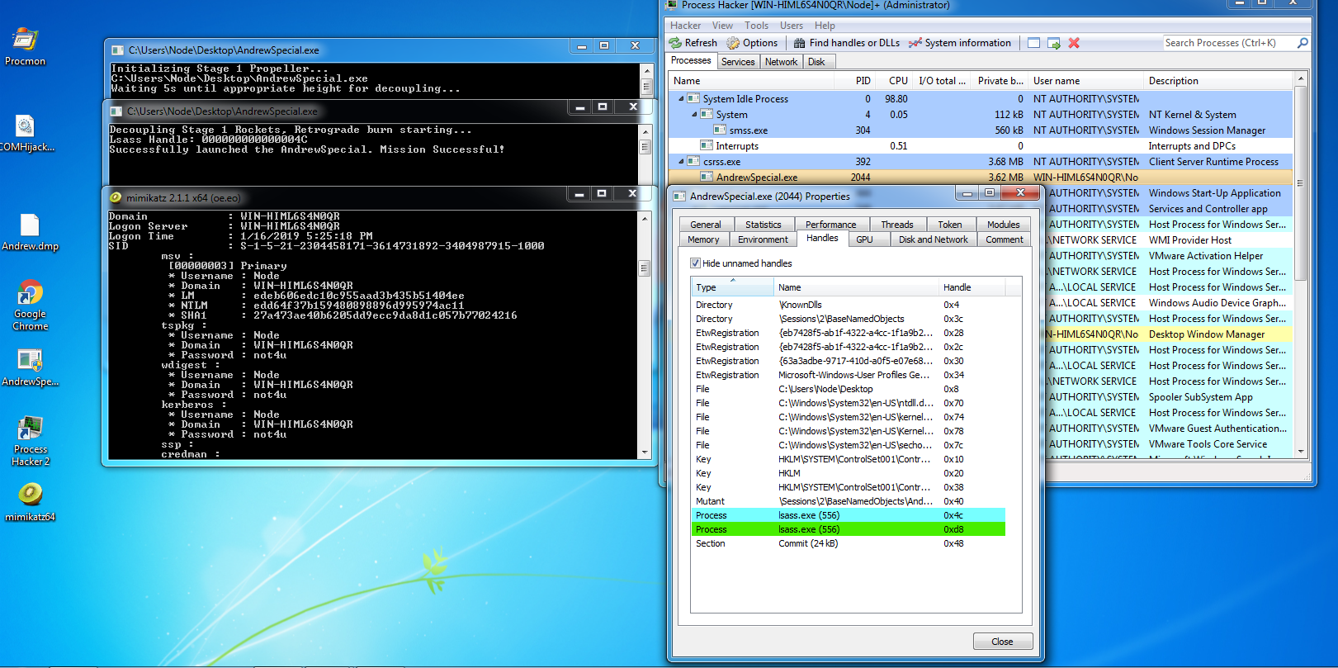Open the Tools menu
The height and width of the screenshot is (668, 1338).
(756, 26)
